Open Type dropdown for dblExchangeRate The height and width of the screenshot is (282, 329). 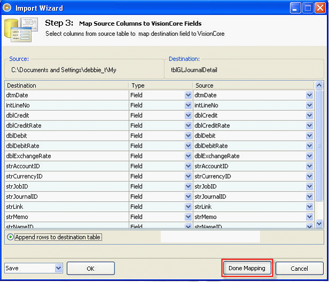[188, 156]
